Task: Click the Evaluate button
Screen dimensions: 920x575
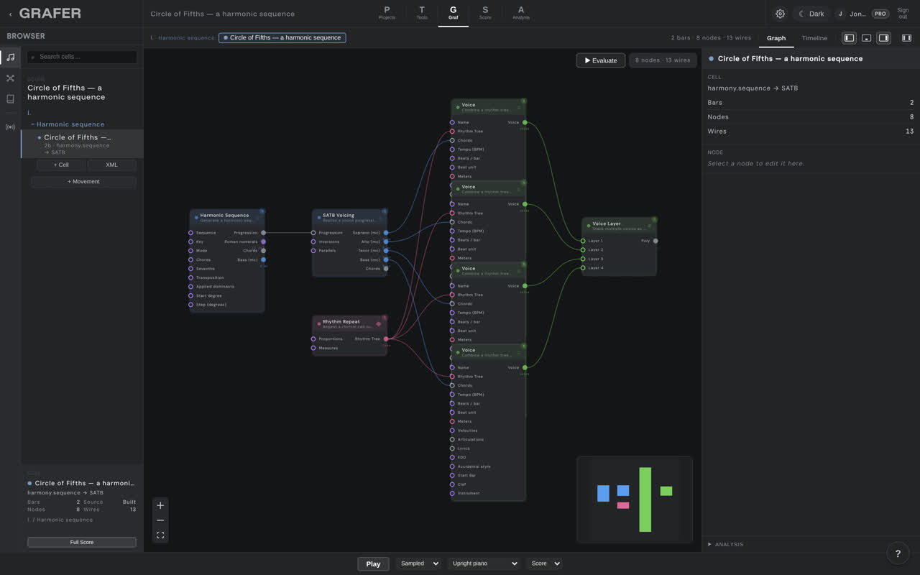Action: (x=600, y=60)
